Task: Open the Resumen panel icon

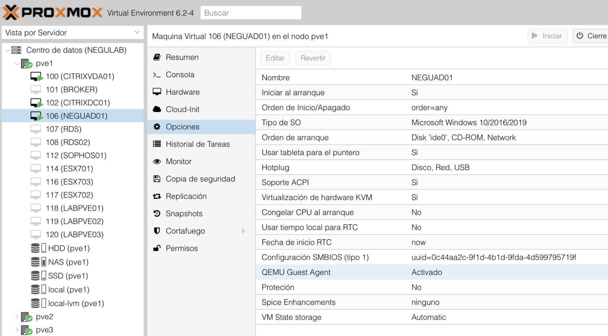Action: [157, 57]
